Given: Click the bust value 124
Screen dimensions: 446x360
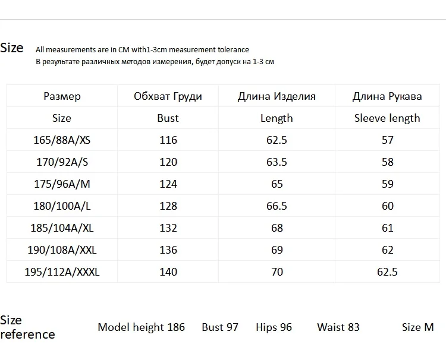Looking at the screenshot, I should pos(168,184).
